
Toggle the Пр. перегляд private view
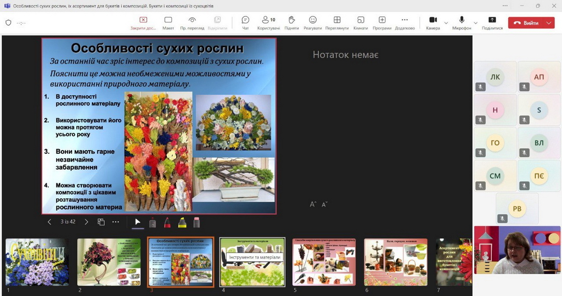click(192, 23)
